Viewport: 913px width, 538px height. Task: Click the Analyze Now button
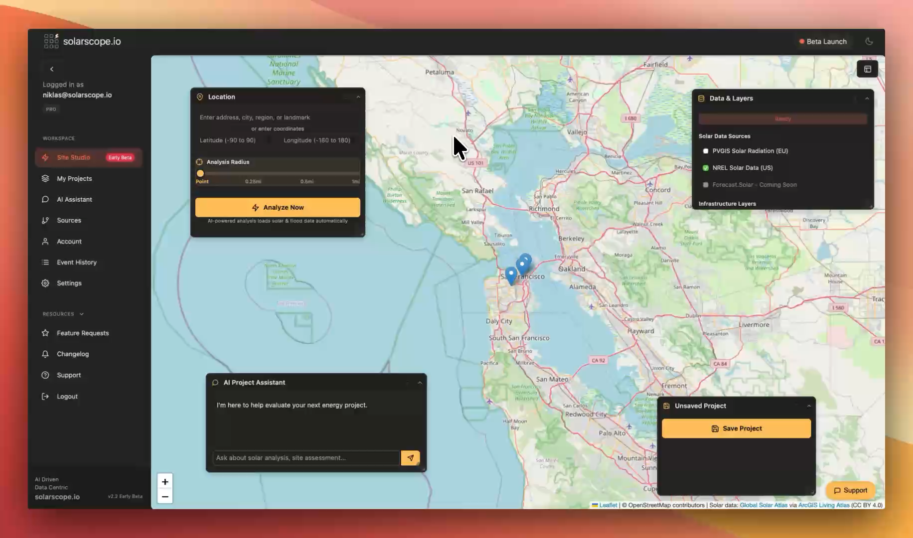point(278,207)
